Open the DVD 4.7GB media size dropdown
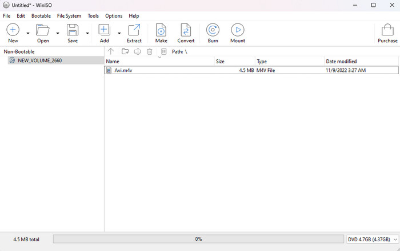Screen dimensions: 400x251 [373, 239]
